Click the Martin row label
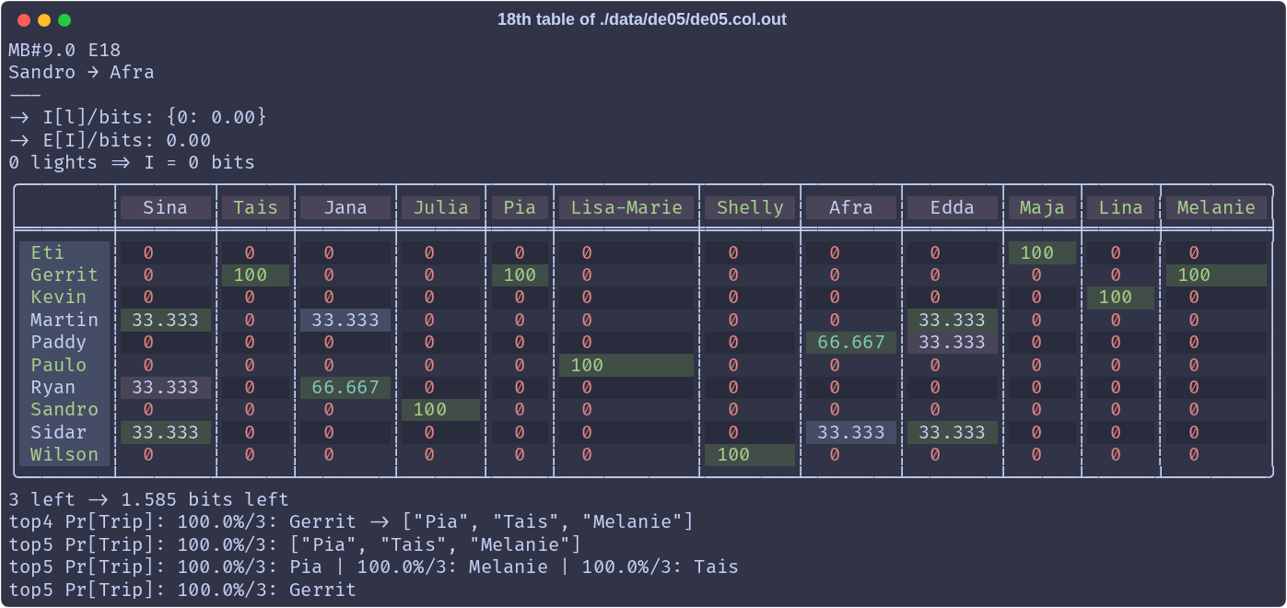Image resolution: width=1287 pixels, height=608 pixels. tap(64, 320)
